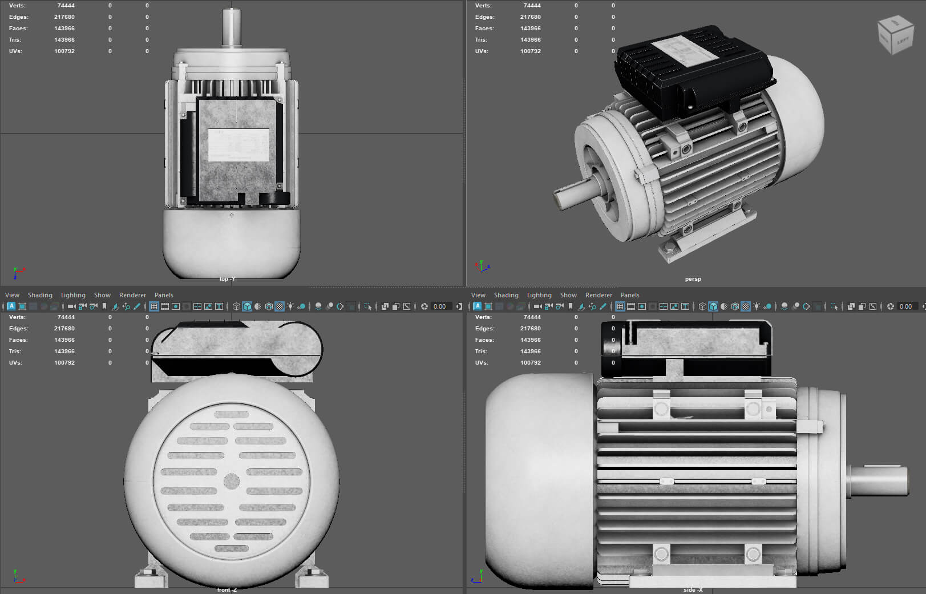Click Multisample Anti-aliasing icon in front panel

(x=339, y=306)
